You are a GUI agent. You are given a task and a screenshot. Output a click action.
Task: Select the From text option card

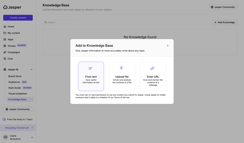click(x=91, y=76)
